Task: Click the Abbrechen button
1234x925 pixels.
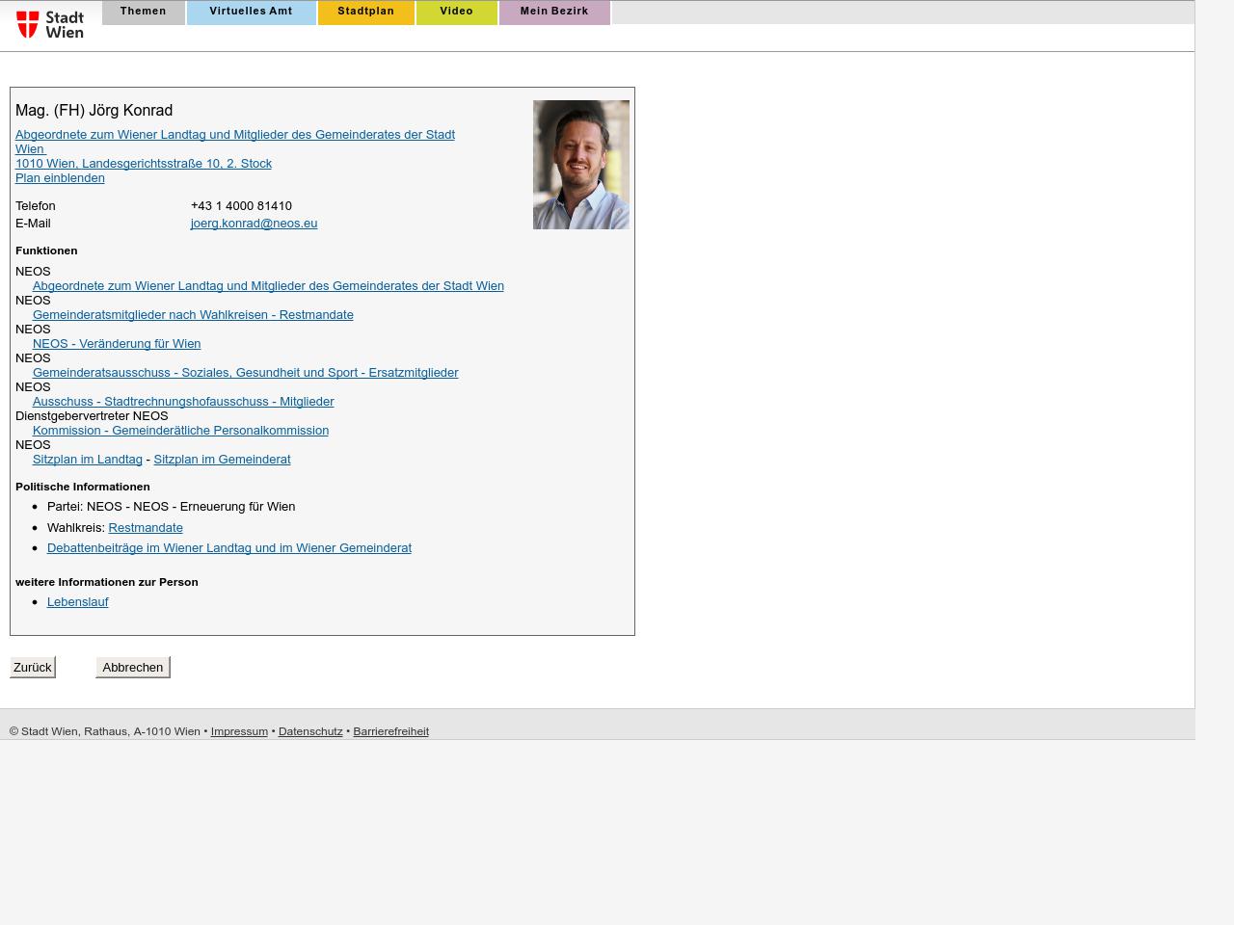Action: (x=133, y=667)
